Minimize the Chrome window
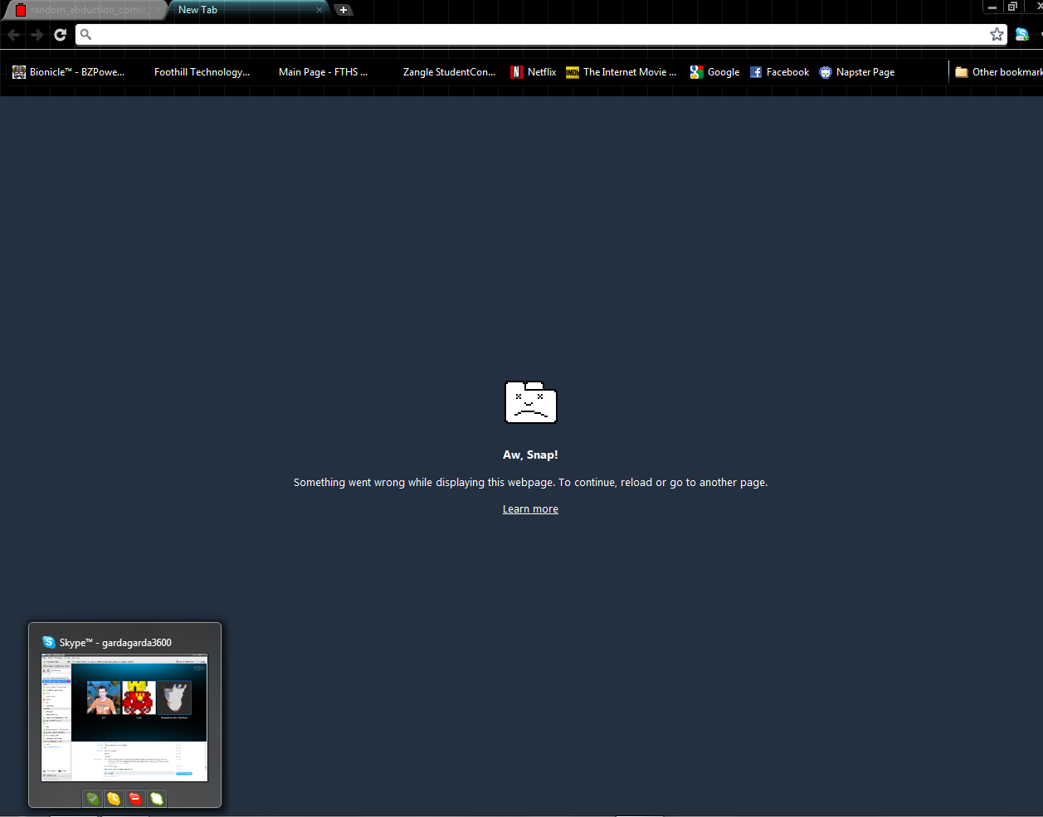1043x817 pixels. coord(992,7)
